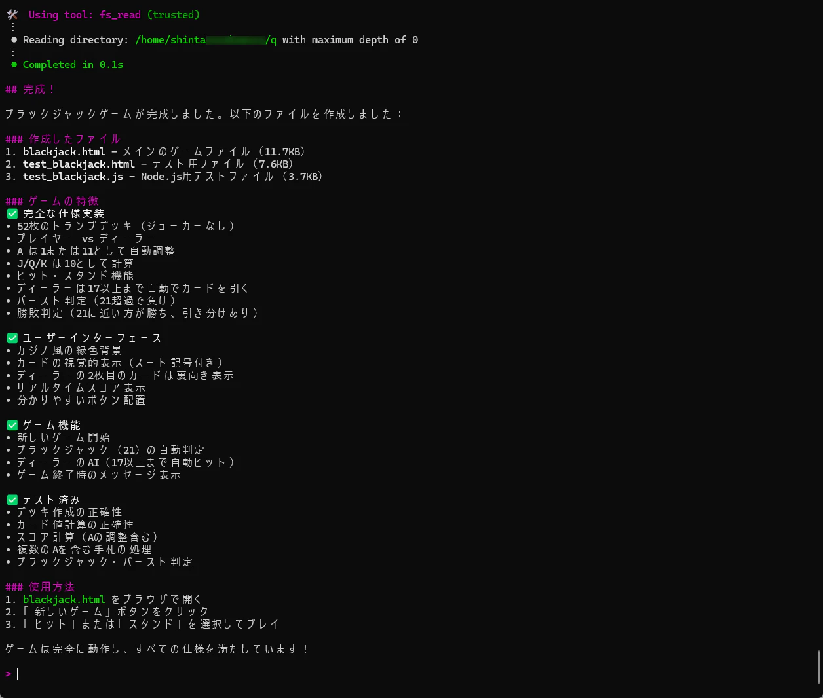Viewport: 823px width, 698px height.
Task: Click the line 'A は1または11として自動調整'
Action: (x=96, y=251)
